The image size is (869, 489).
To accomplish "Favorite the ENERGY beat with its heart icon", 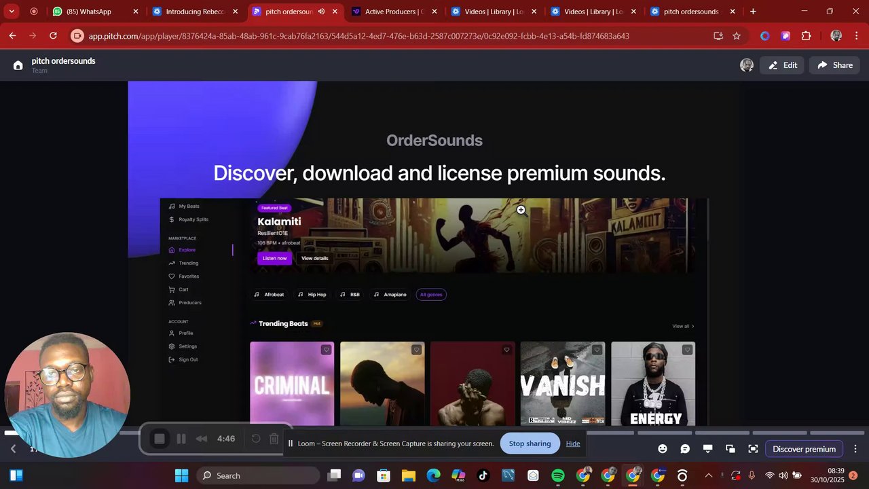I will (x=687, y=350).
